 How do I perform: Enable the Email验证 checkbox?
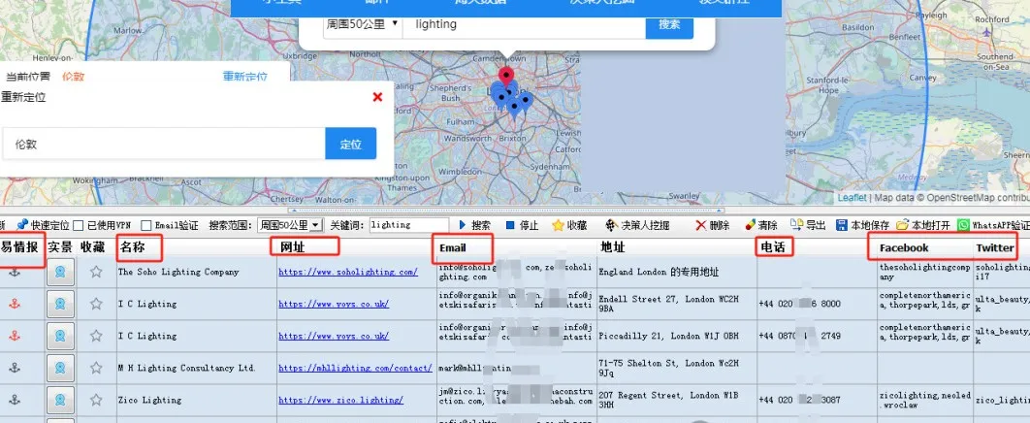(x=145, y=225)
